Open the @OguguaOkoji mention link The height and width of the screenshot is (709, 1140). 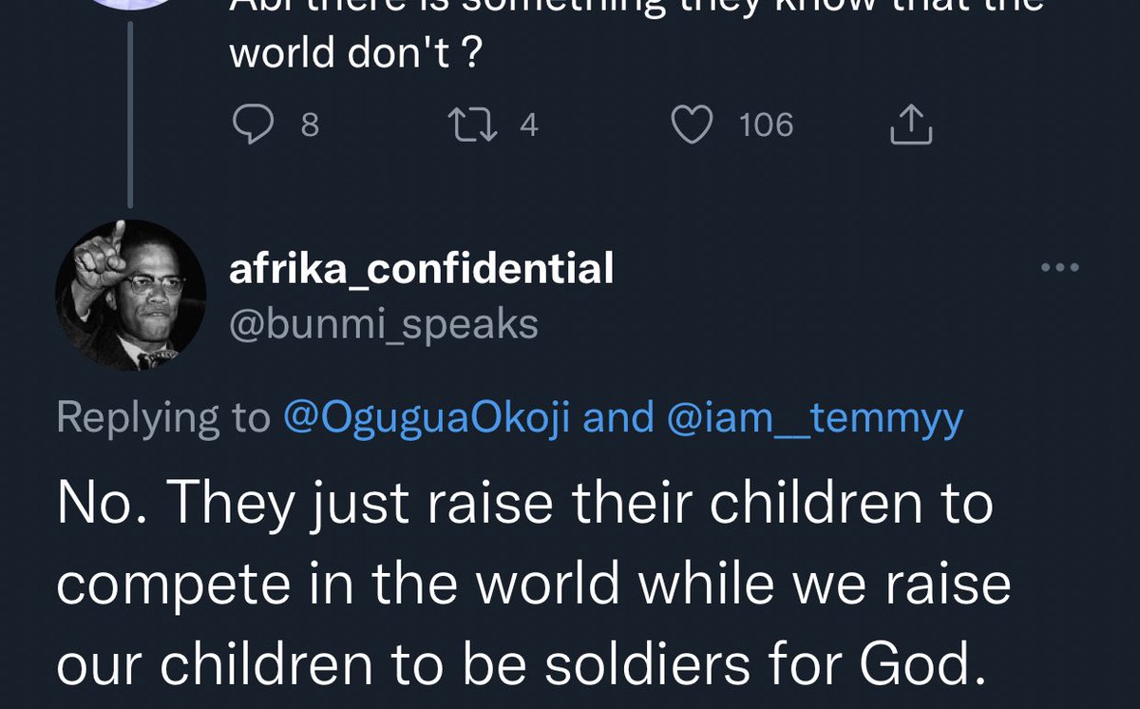427,417
